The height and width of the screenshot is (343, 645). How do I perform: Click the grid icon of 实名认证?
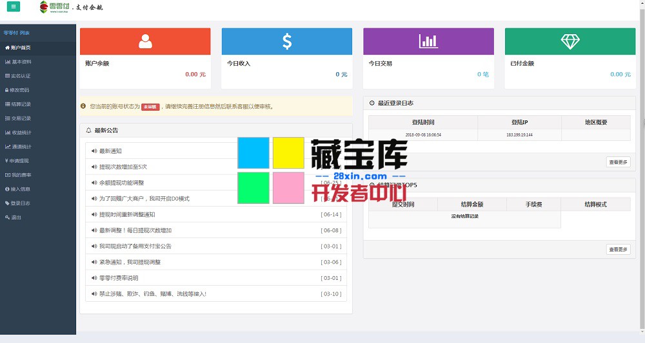coord(7,76)
